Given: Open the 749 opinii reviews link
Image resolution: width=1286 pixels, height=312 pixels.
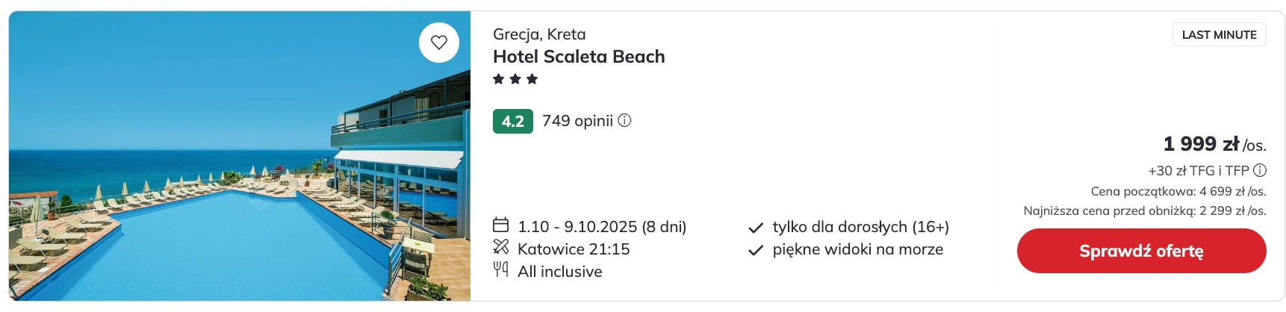Looking at the screenshot, I should pos(577,121).
